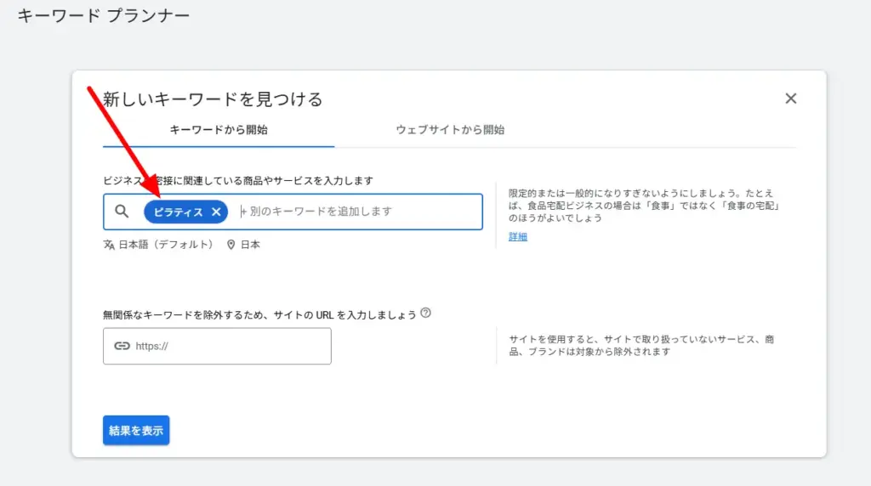Click the help question mark icon
871x486 pixels.
click(x=425, y=313)
